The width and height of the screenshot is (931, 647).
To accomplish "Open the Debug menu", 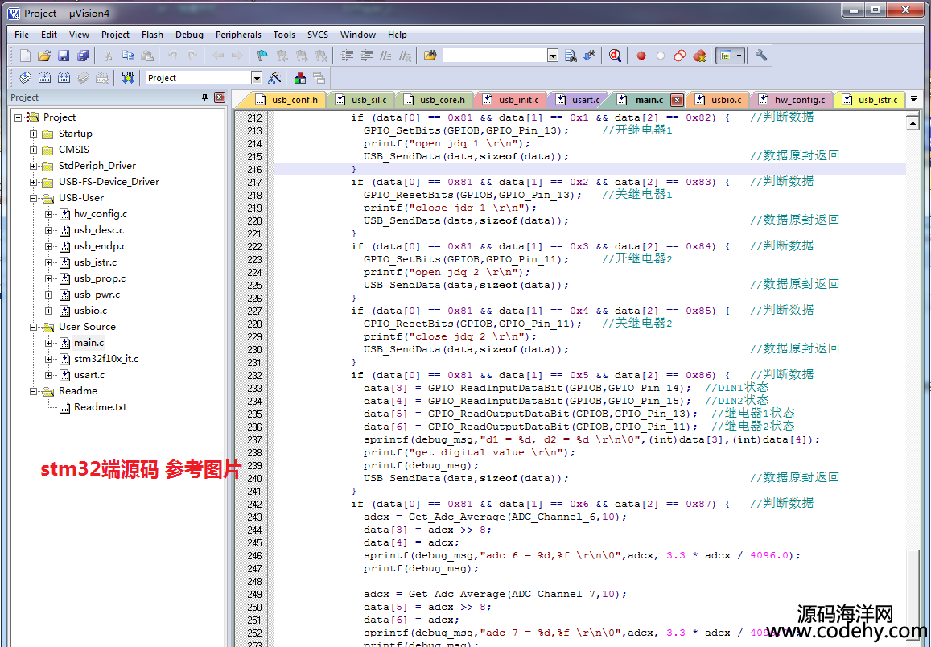I will coord(189,35).
